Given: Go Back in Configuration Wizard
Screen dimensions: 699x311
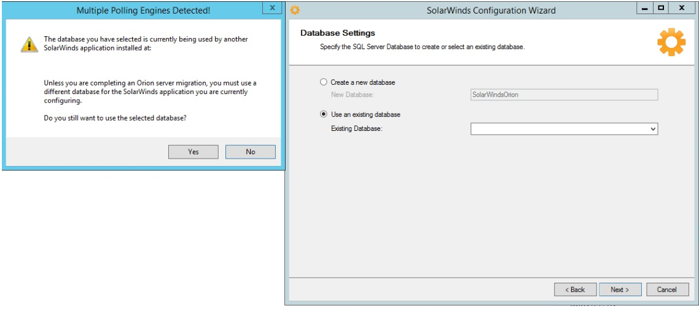Looking at the screenshot, I should point(575,289).
